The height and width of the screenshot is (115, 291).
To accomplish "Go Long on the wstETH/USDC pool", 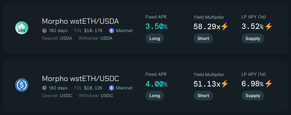I will [x=155, y=96].
